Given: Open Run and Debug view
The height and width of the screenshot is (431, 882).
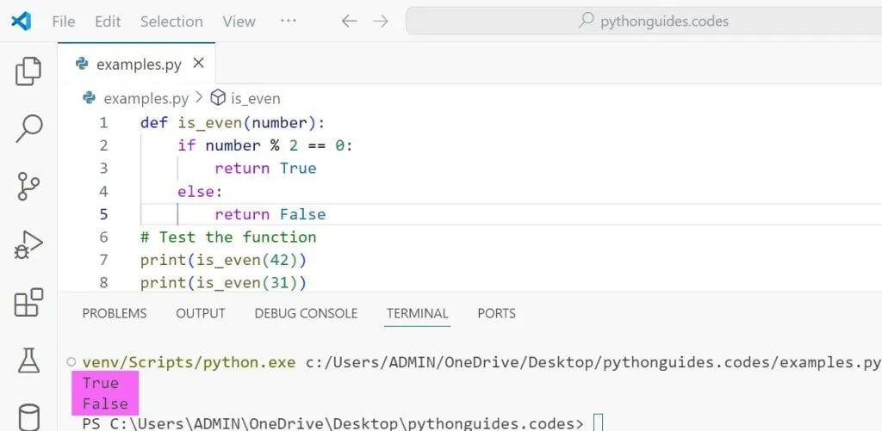Looking at the screenshot, I should tap(28, 244).
